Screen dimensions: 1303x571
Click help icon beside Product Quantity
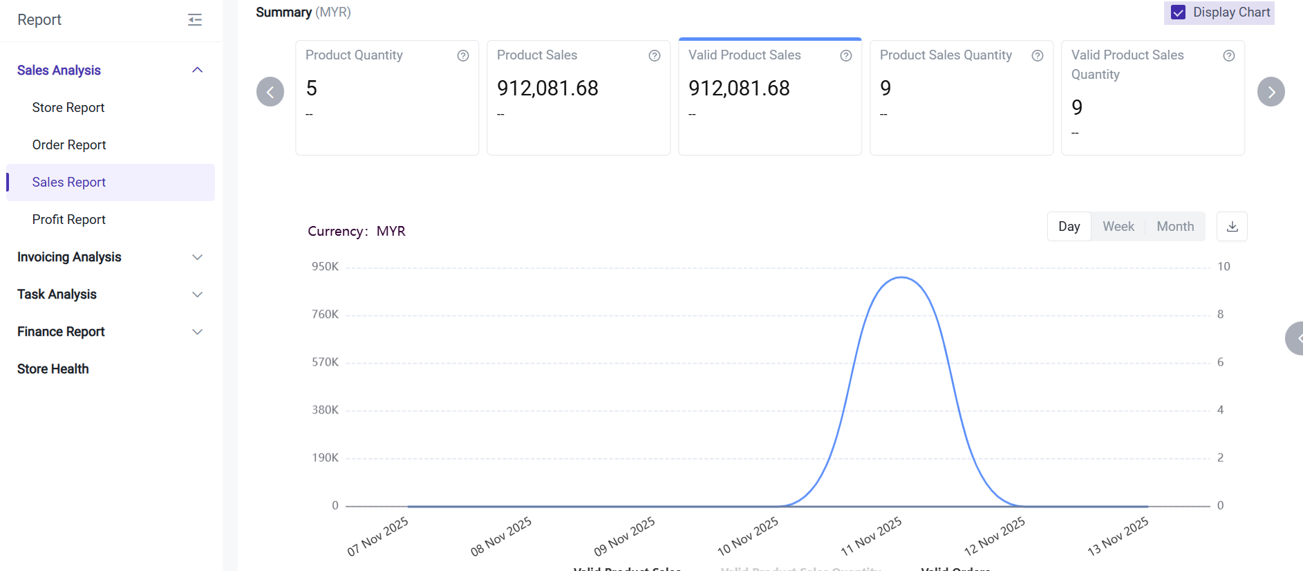tap(463, 56)
